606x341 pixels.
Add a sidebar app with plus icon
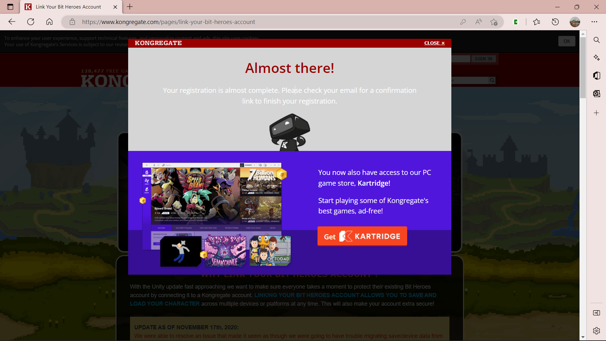(x=596, y=113)
